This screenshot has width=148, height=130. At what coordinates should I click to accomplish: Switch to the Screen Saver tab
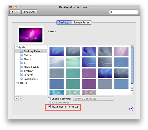(82, 22)
